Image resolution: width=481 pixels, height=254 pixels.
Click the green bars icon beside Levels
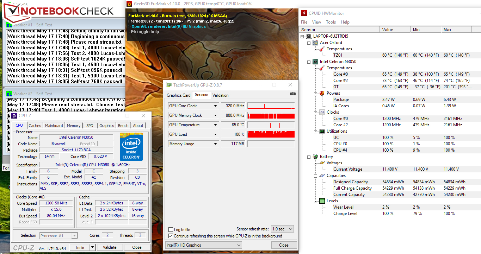[x=322, y=201]
